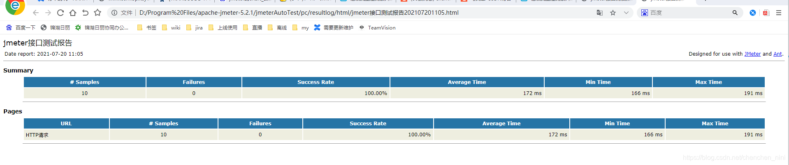
Task: Open the blue globe extension icon
Action: coord(752,13)
